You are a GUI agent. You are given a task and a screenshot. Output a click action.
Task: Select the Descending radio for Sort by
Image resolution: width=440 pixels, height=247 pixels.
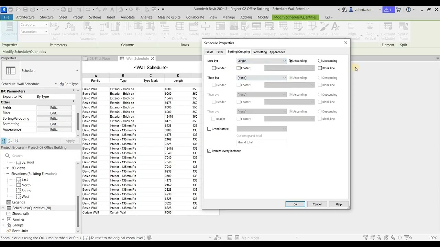point(320,61)
